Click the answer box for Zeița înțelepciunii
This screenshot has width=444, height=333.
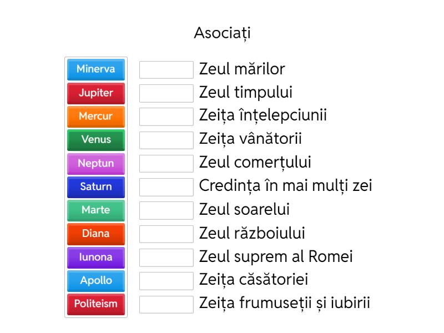[167, 116]
